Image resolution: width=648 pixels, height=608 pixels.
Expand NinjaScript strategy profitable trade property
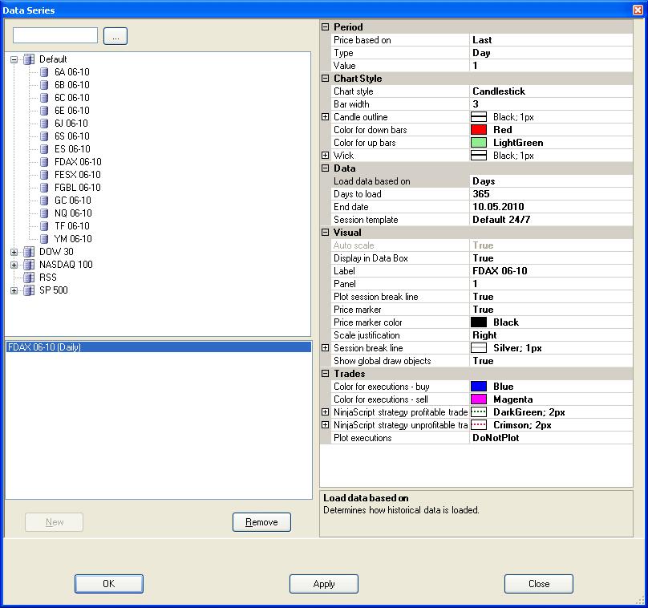pos(326,412)
